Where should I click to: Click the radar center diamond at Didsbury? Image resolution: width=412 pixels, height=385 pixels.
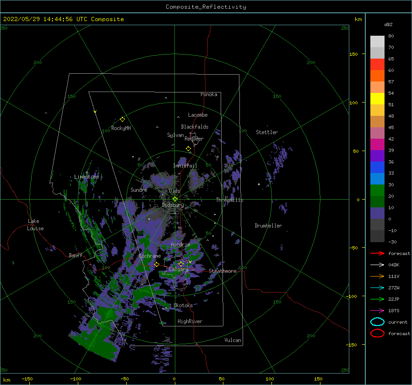point(175,199)
